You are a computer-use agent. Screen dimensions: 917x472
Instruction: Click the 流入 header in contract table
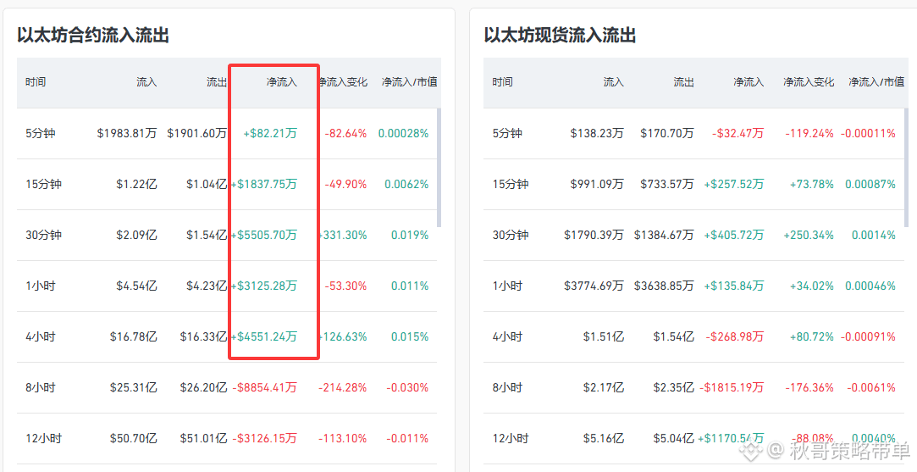coord(146,82)
